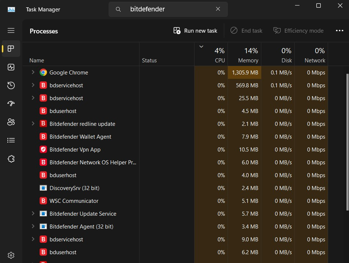
Task: Expand the Bitdefender Agent (32 bit) group
Action: pyautogui.click(x=33, y=226)
